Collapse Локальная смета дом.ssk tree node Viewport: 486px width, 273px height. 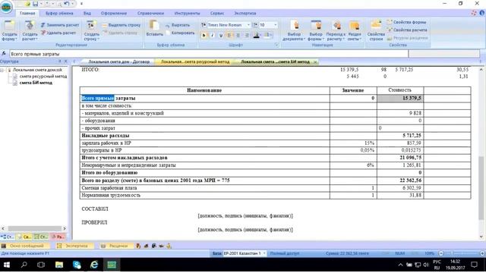click(2, 71)
